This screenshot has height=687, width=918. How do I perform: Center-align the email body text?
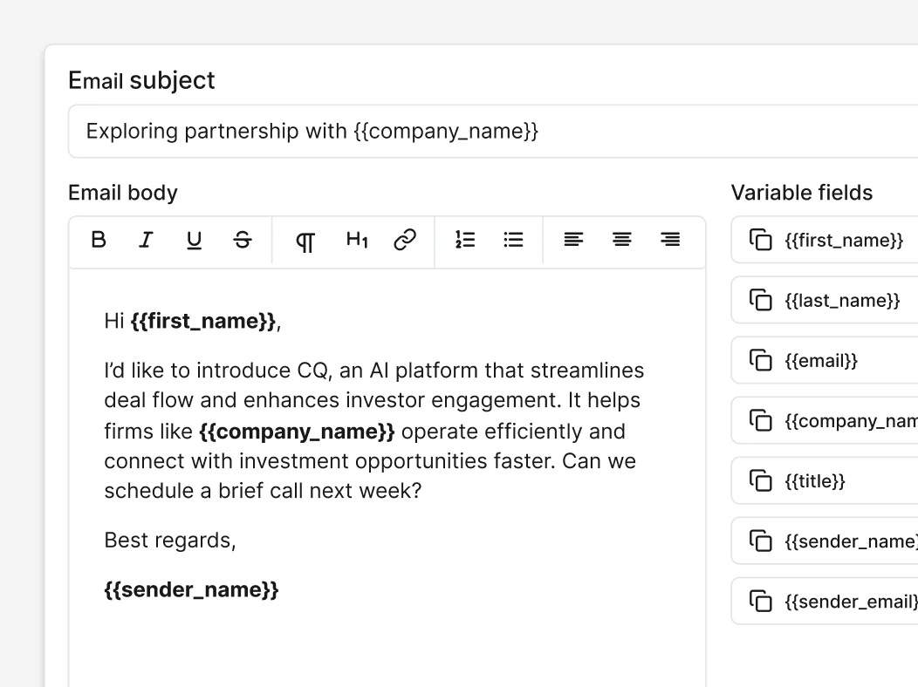pos(621,240)
